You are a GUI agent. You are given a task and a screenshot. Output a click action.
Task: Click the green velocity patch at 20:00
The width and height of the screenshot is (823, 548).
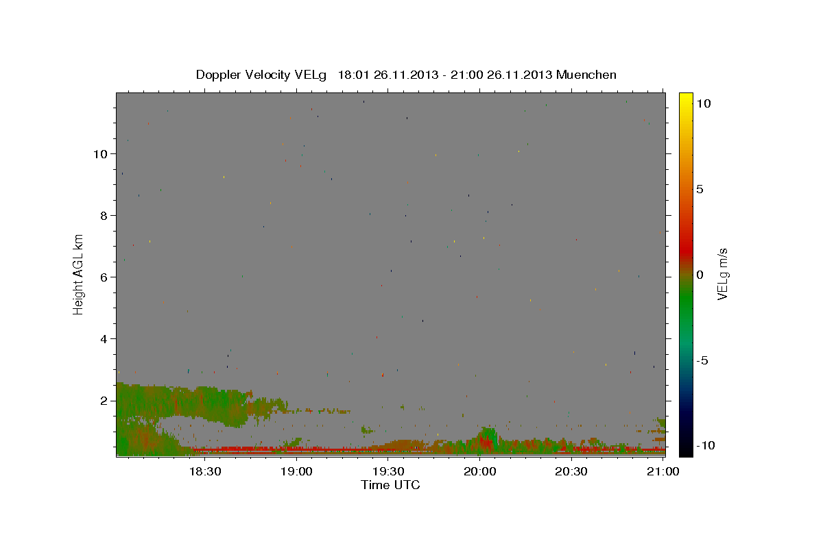488,437
